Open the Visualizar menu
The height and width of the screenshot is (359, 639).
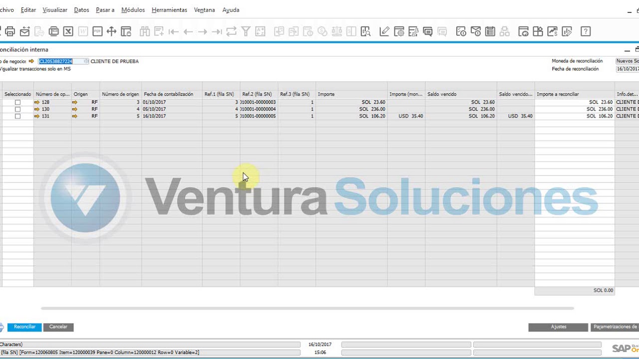55,10
